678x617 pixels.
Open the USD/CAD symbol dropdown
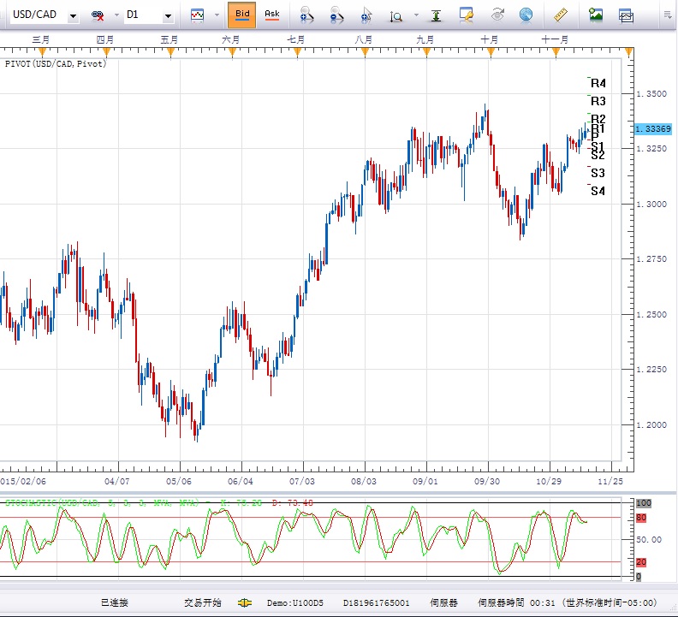tap(72, 16)
